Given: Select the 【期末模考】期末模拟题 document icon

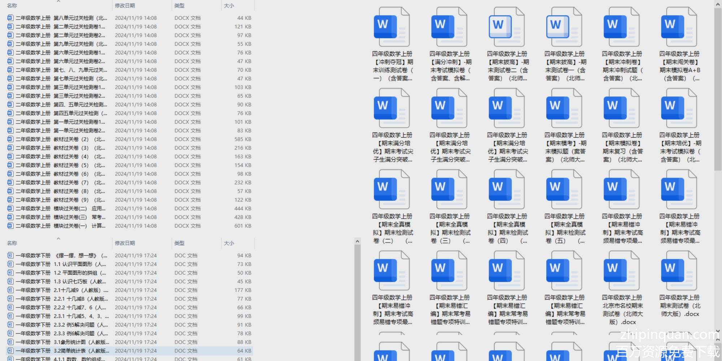Looking at the screenshot, I should [x=564, y=109].
